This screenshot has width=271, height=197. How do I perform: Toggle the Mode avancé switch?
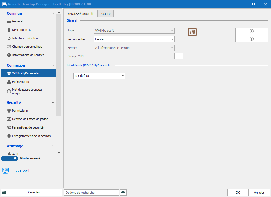coord(10,158)
